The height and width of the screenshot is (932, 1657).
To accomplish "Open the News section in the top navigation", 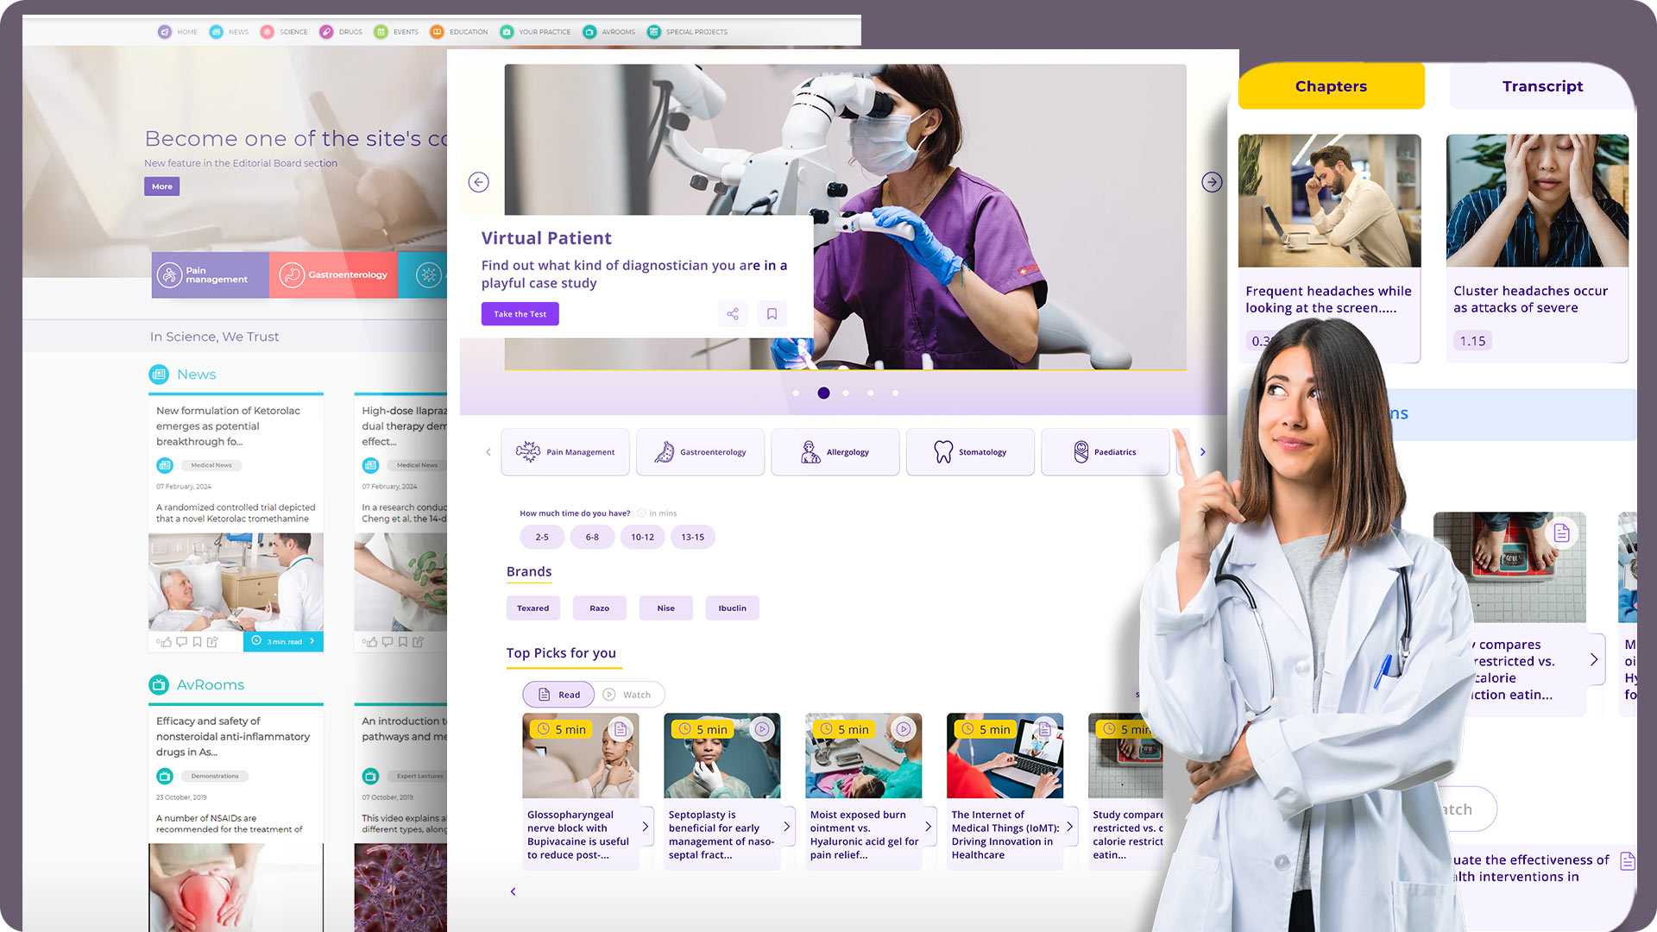I will tap(228, 31).
